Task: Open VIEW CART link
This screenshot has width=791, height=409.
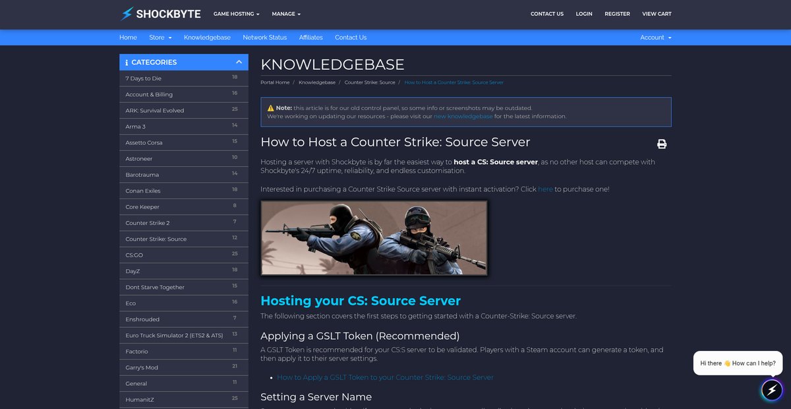Action: tap(657, 14)
